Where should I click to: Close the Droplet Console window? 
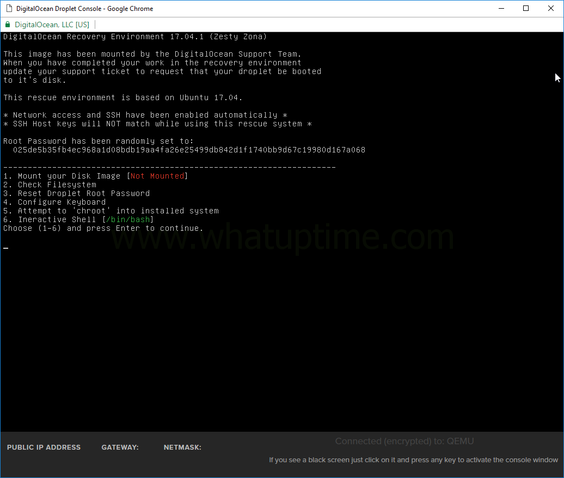(551, 8)
